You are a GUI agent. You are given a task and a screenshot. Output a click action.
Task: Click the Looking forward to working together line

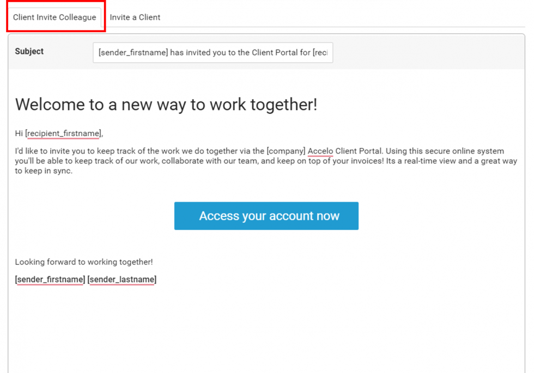pos(83,262)
